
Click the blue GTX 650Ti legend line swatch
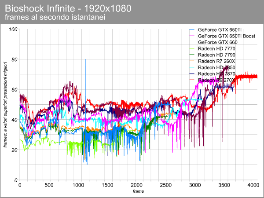click(x=192, y=30)
